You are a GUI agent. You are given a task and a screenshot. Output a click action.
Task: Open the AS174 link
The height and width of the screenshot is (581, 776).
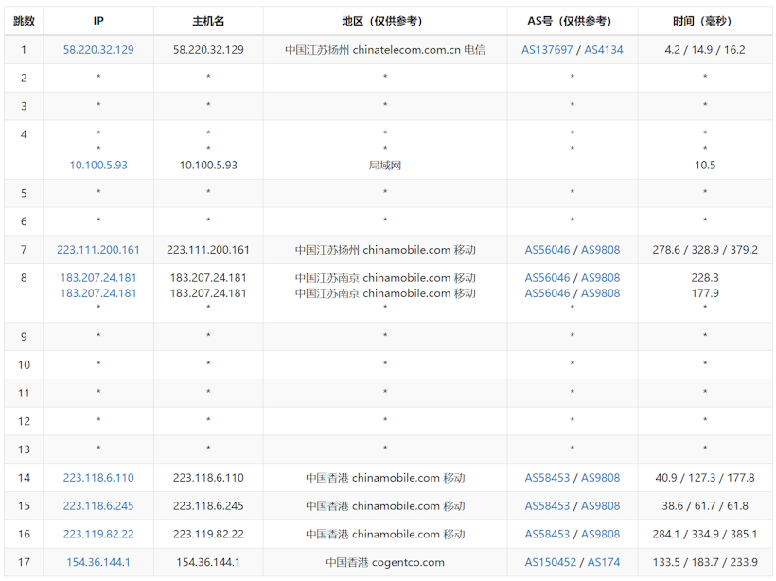604,563
